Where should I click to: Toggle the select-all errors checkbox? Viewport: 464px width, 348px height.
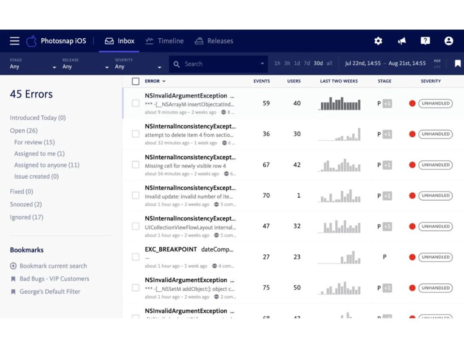(136, 81)
